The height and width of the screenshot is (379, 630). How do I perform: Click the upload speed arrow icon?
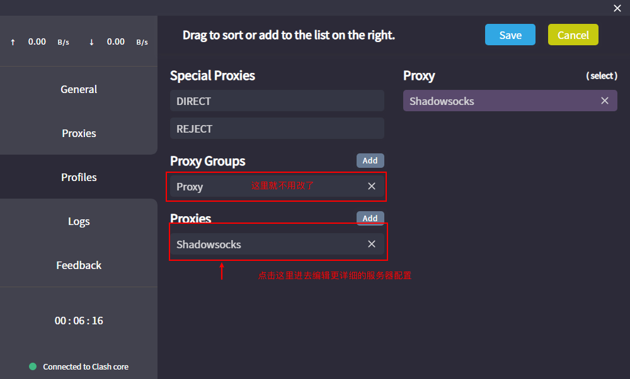pyautogui.click(x=13, y=42)
